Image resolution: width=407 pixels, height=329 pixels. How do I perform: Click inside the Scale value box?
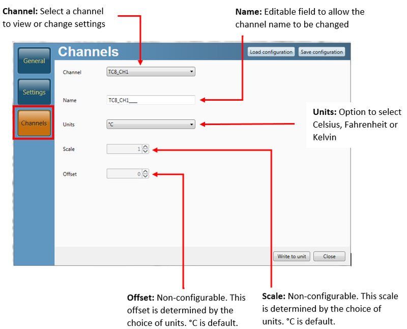click(x=124, y=149)
